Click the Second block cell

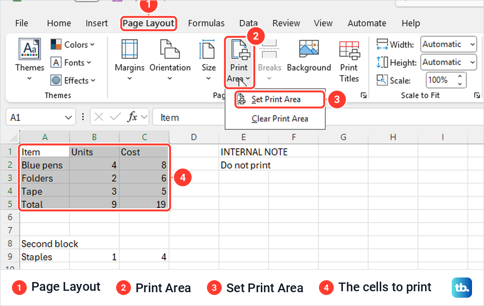(45, 244)
